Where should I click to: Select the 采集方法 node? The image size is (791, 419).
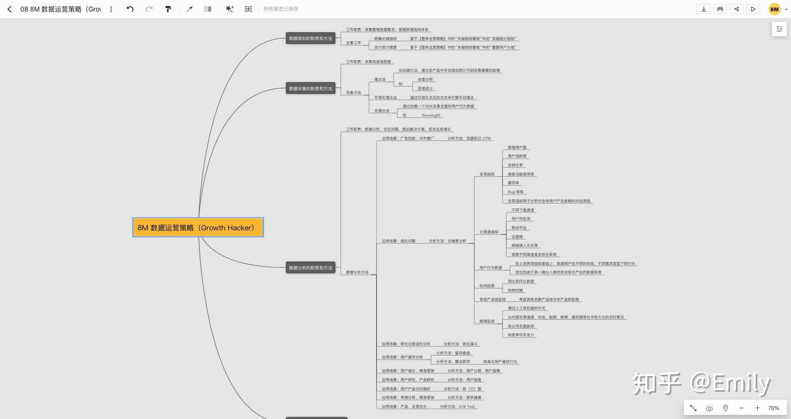pos(353,93)
